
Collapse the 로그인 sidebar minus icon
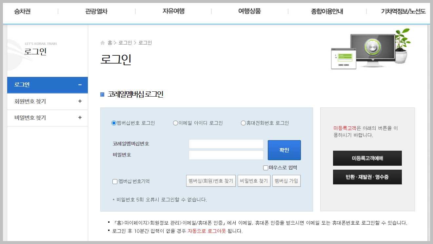tap(80, 85)
